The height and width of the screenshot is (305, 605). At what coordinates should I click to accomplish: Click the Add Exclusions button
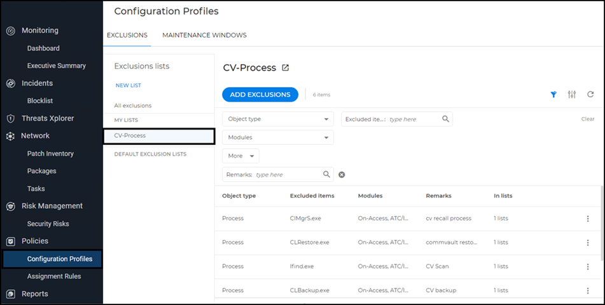(260, 95)
